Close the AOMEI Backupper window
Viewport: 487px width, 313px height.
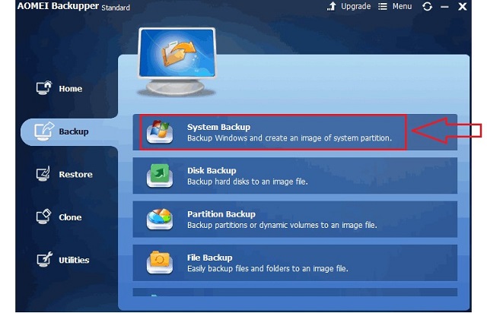point(462,6)
